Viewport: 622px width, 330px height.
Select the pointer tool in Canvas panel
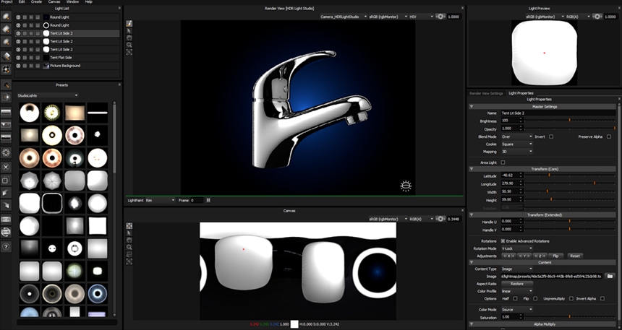[129, 233]
